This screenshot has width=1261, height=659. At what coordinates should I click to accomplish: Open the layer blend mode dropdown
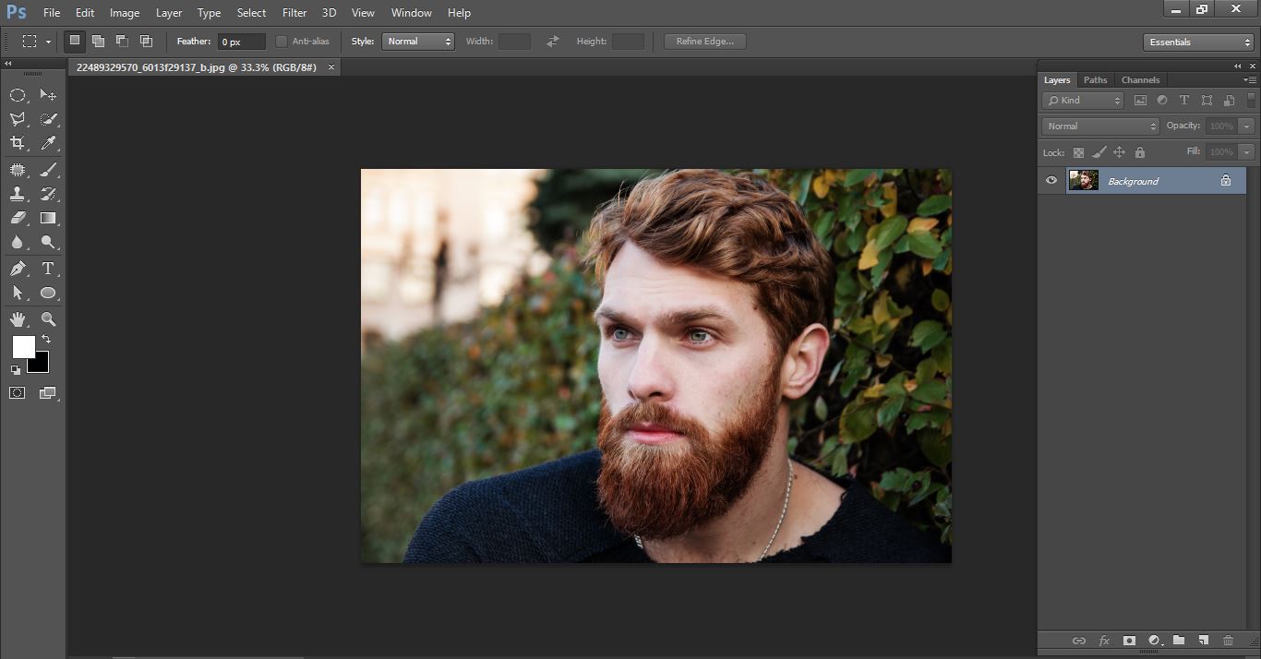[1099, 126]
